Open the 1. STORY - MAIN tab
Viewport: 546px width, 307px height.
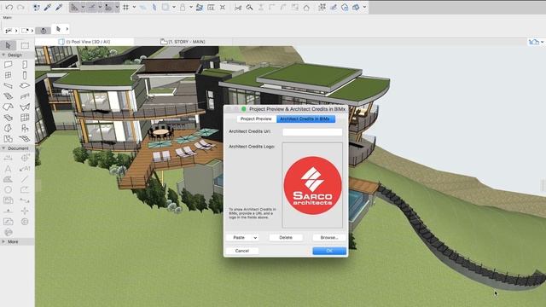pos(183,42)
